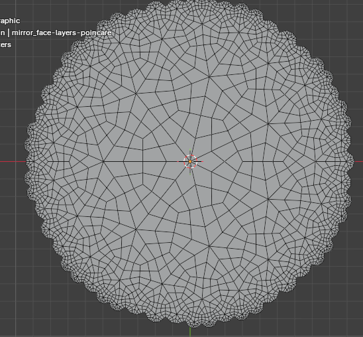Click the "mirror_face-layers-poincare" overlay text

point(62,33)
